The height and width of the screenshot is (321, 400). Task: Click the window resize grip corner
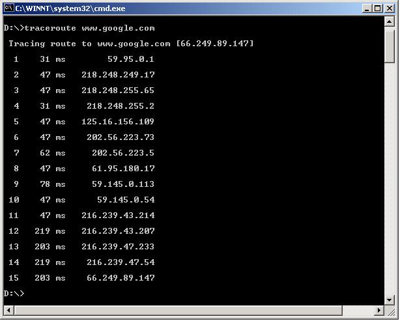pyautogui.click(x=390, y=311)
